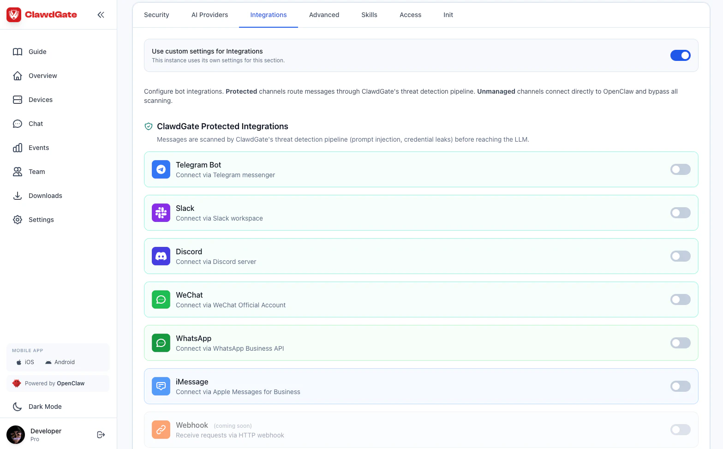This screenshot has width=723, height=449.
Task: Click the Android text link
Action: click(x=65, y=362)
